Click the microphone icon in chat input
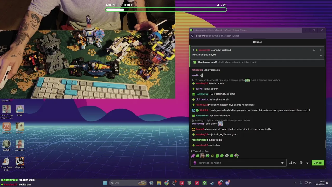Screen dimensions: 332x187 point(195,163)
